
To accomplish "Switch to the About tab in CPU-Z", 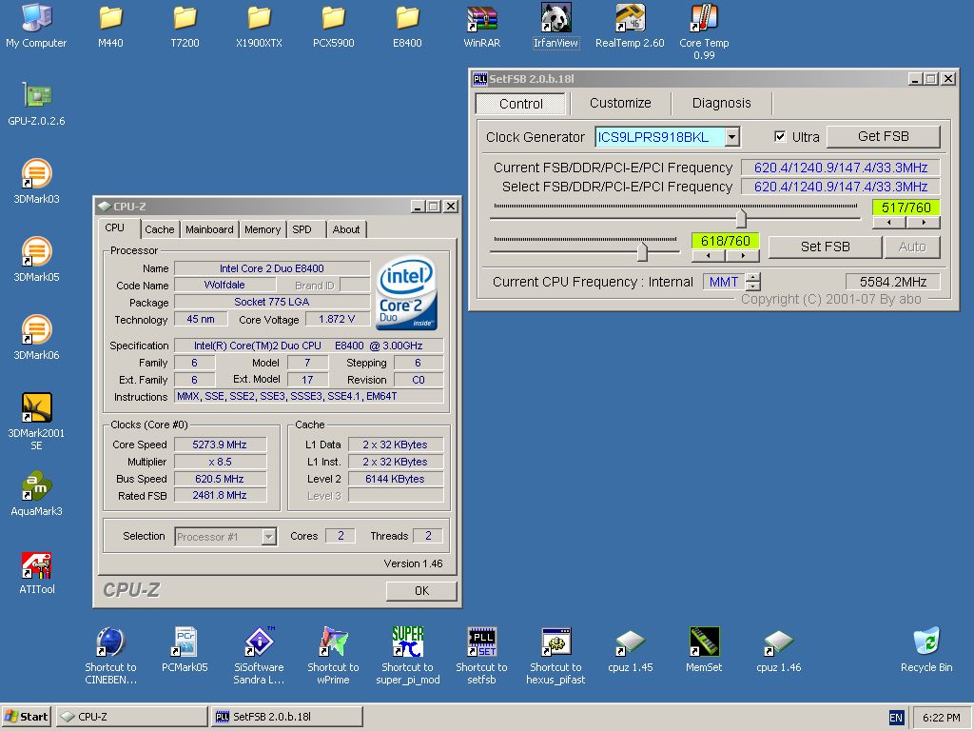I will coord(346,229).
